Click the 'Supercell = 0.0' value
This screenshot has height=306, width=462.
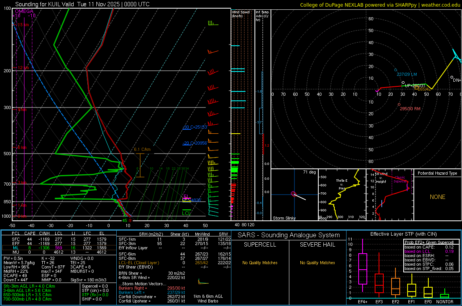95,286
